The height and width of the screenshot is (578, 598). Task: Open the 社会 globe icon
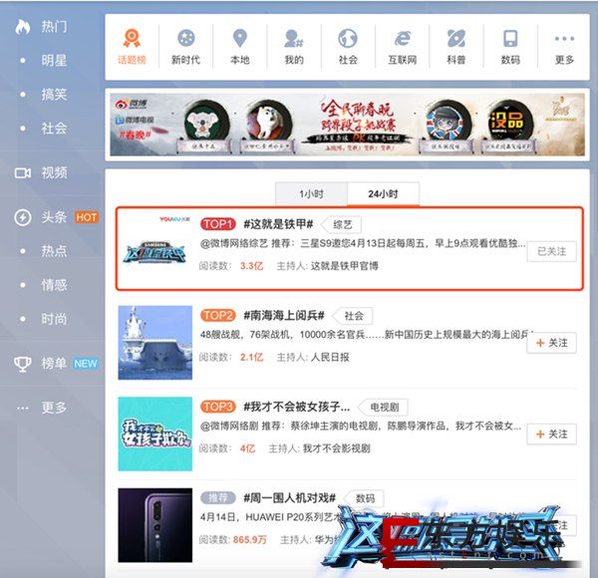point(347,40)
